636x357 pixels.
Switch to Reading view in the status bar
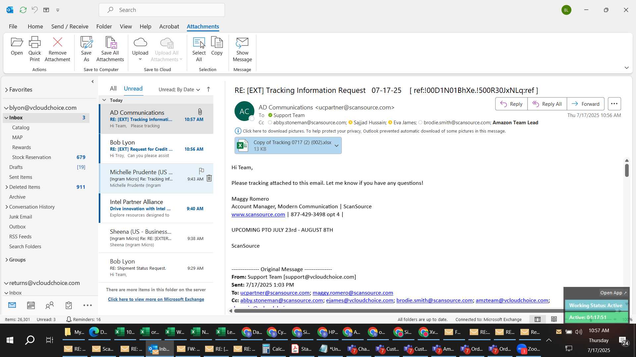(554, 319)
